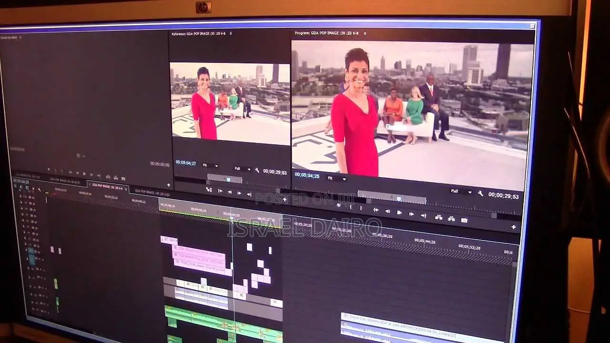Click the timeline timecode 00;05;04;25
This screenshot has width=610, height=343.
click(x=20, y=181)
